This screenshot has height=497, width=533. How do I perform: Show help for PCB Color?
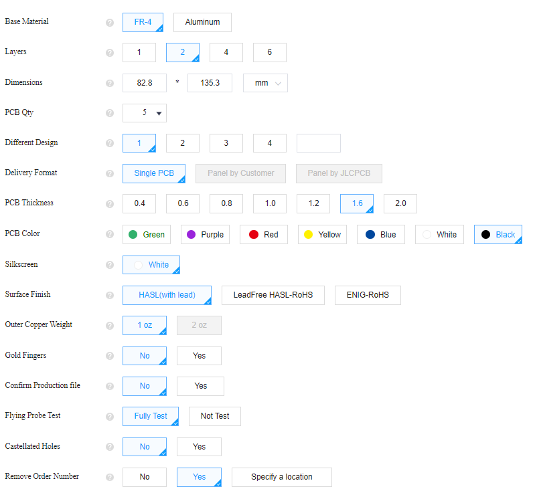coord(109,234)
